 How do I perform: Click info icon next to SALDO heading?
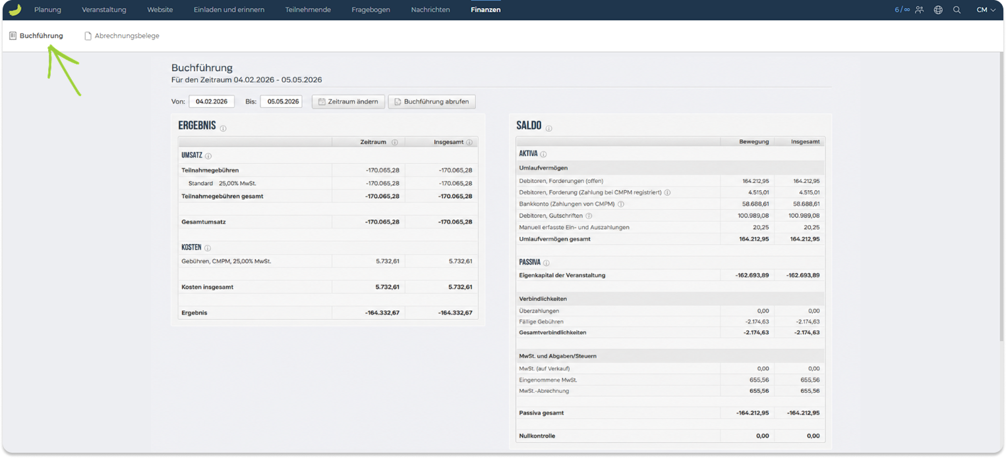pyautogui.click(x=548, y=128)
